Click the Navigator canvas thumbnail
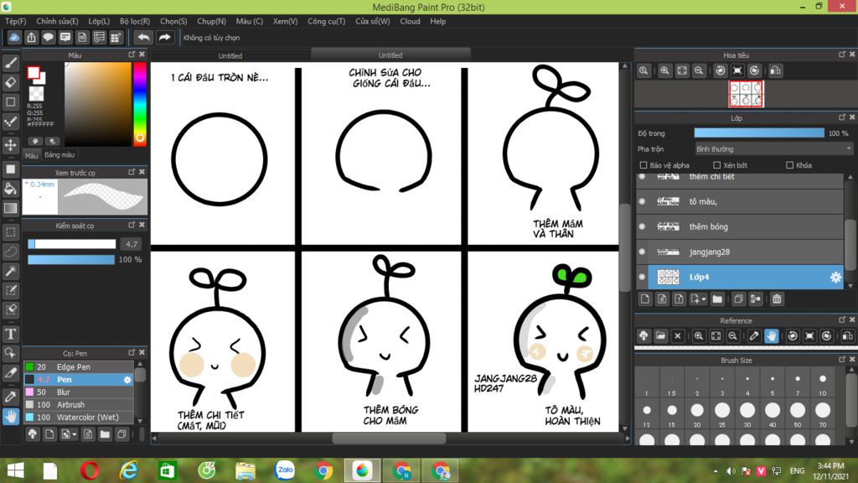This screenshot has width=858, height=483. (x=746, y=94)
